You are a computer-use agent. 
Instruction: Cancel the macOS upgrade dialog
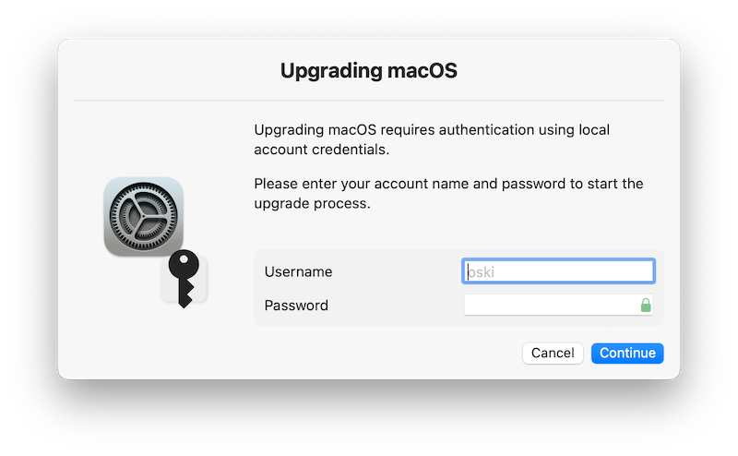pyautogui.click(x=553, y=353)
